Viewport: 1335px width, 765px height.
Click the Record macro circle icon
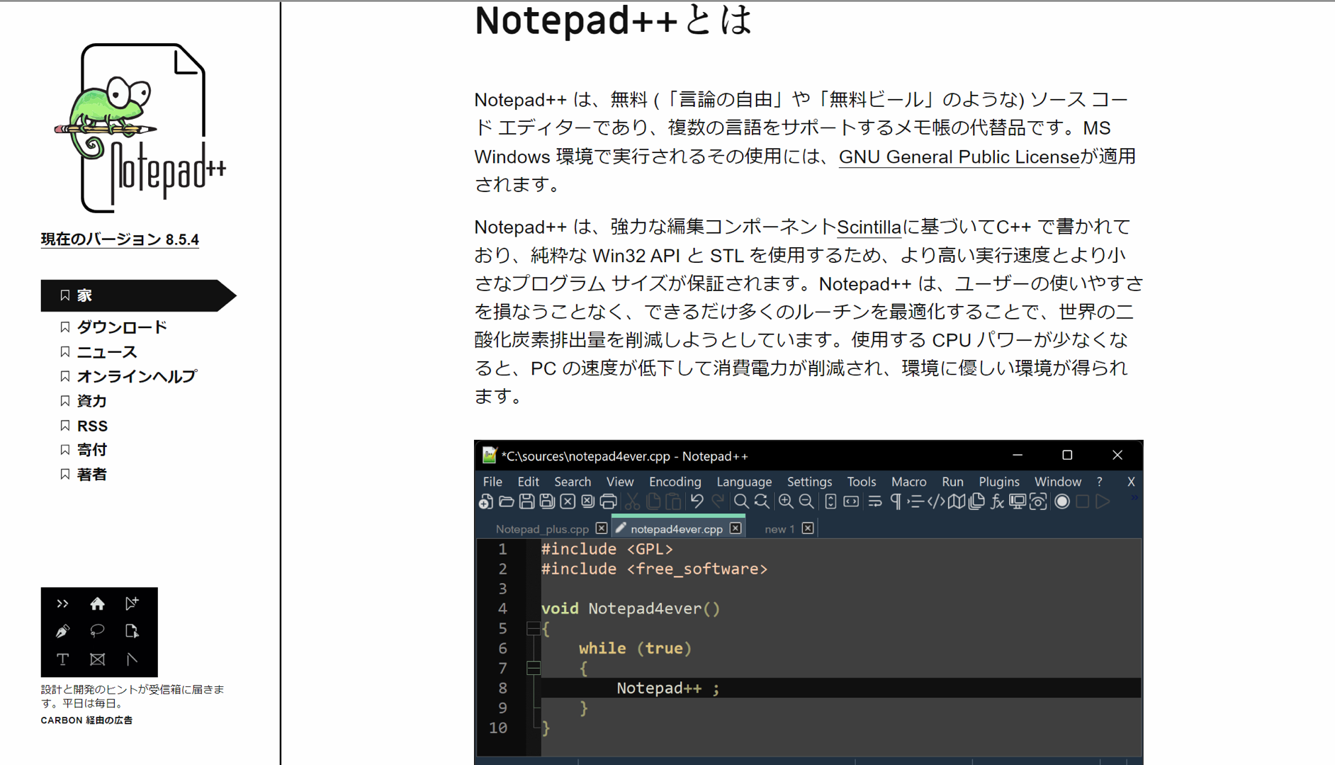[1061, 502]
